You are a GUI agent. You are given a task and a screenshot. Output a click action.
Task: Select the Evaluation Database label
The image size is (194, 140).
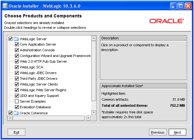[x=35, y=107]
